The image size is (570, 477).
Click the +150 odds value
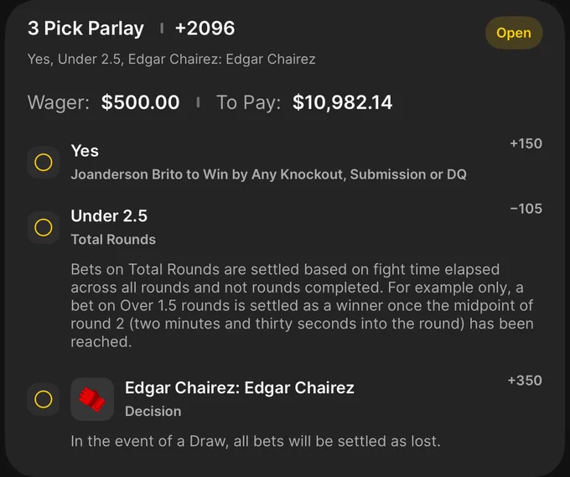526,143
